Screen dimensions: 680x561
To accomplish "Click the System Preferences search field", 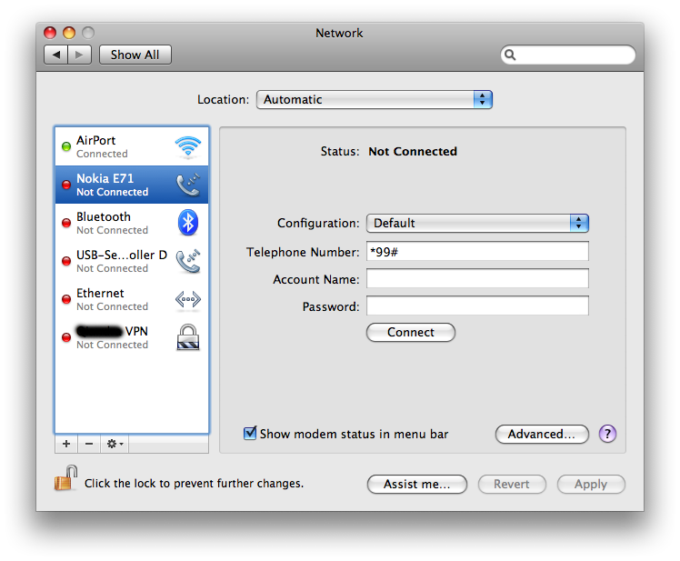I will pos(568,55).
